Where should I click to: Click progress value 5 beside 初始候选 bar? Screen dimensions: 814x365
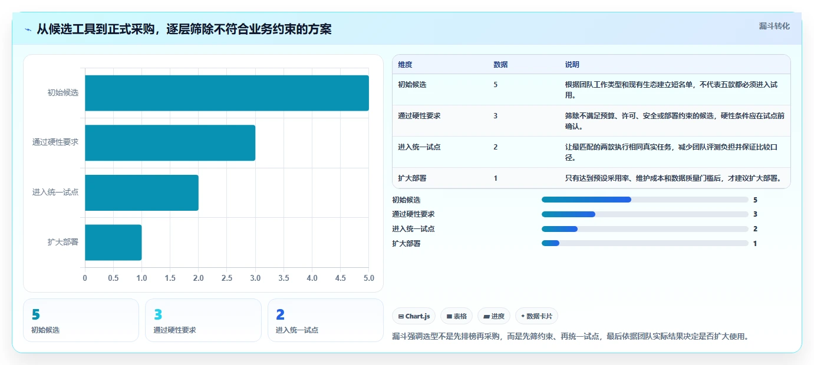pos(755,200)
